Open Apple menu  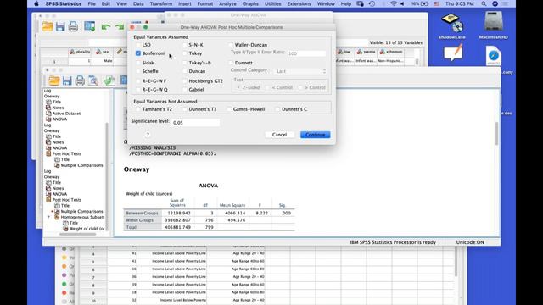(36, 3)
